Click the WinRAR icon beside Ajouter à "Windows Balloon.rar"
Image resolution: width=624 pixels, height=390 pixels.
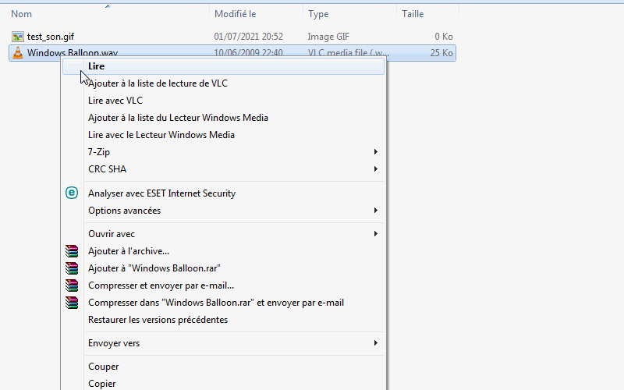72,268
